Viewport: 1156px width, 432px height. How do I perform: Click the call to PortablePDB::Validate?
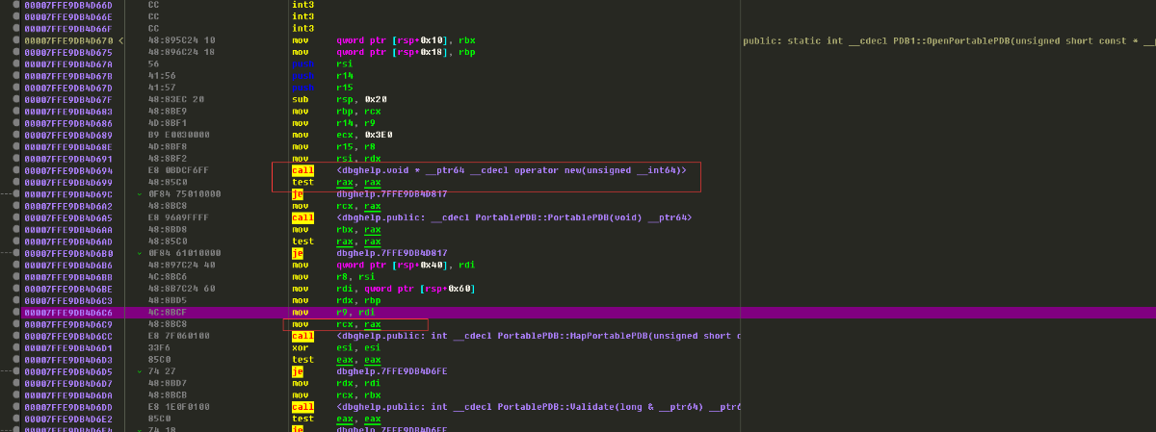pos(515,407)
